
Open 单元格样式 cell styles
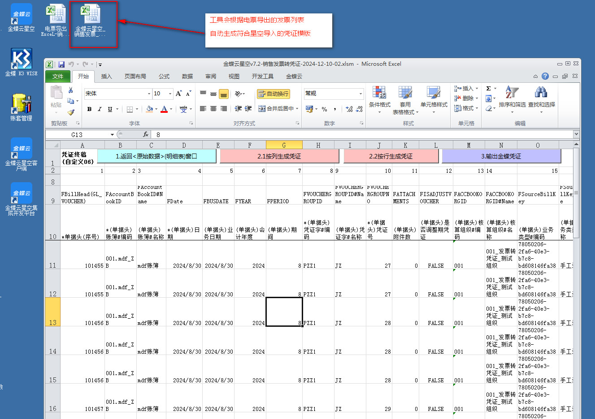(x=434, y=99)
